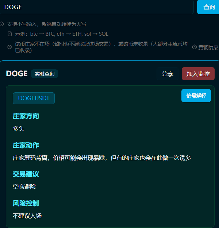Image resolution: width=219 pixels, height=228 pixels.
Task: Click the info icon beside 支持小写输入
Action: [x=2, y=24]
